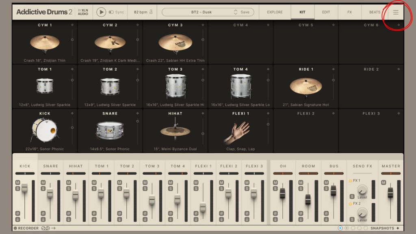This screenshot has width=416, height=234.
Task: Click the phase invert icon on the KICK channel
Action: coord(17,214)
